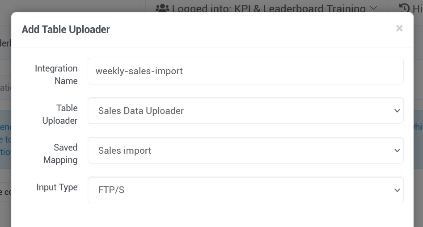Click the History clock icon

[404, 8]
